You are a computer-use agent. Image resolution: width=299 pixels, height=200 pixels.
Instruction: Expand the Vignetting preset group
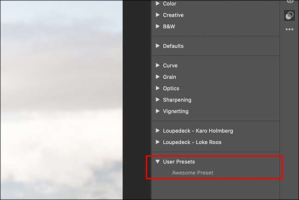[158, 112]
